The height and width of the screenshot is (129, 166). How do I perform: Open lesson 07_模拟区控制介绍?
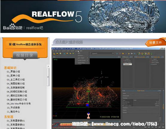coord(17,95)
